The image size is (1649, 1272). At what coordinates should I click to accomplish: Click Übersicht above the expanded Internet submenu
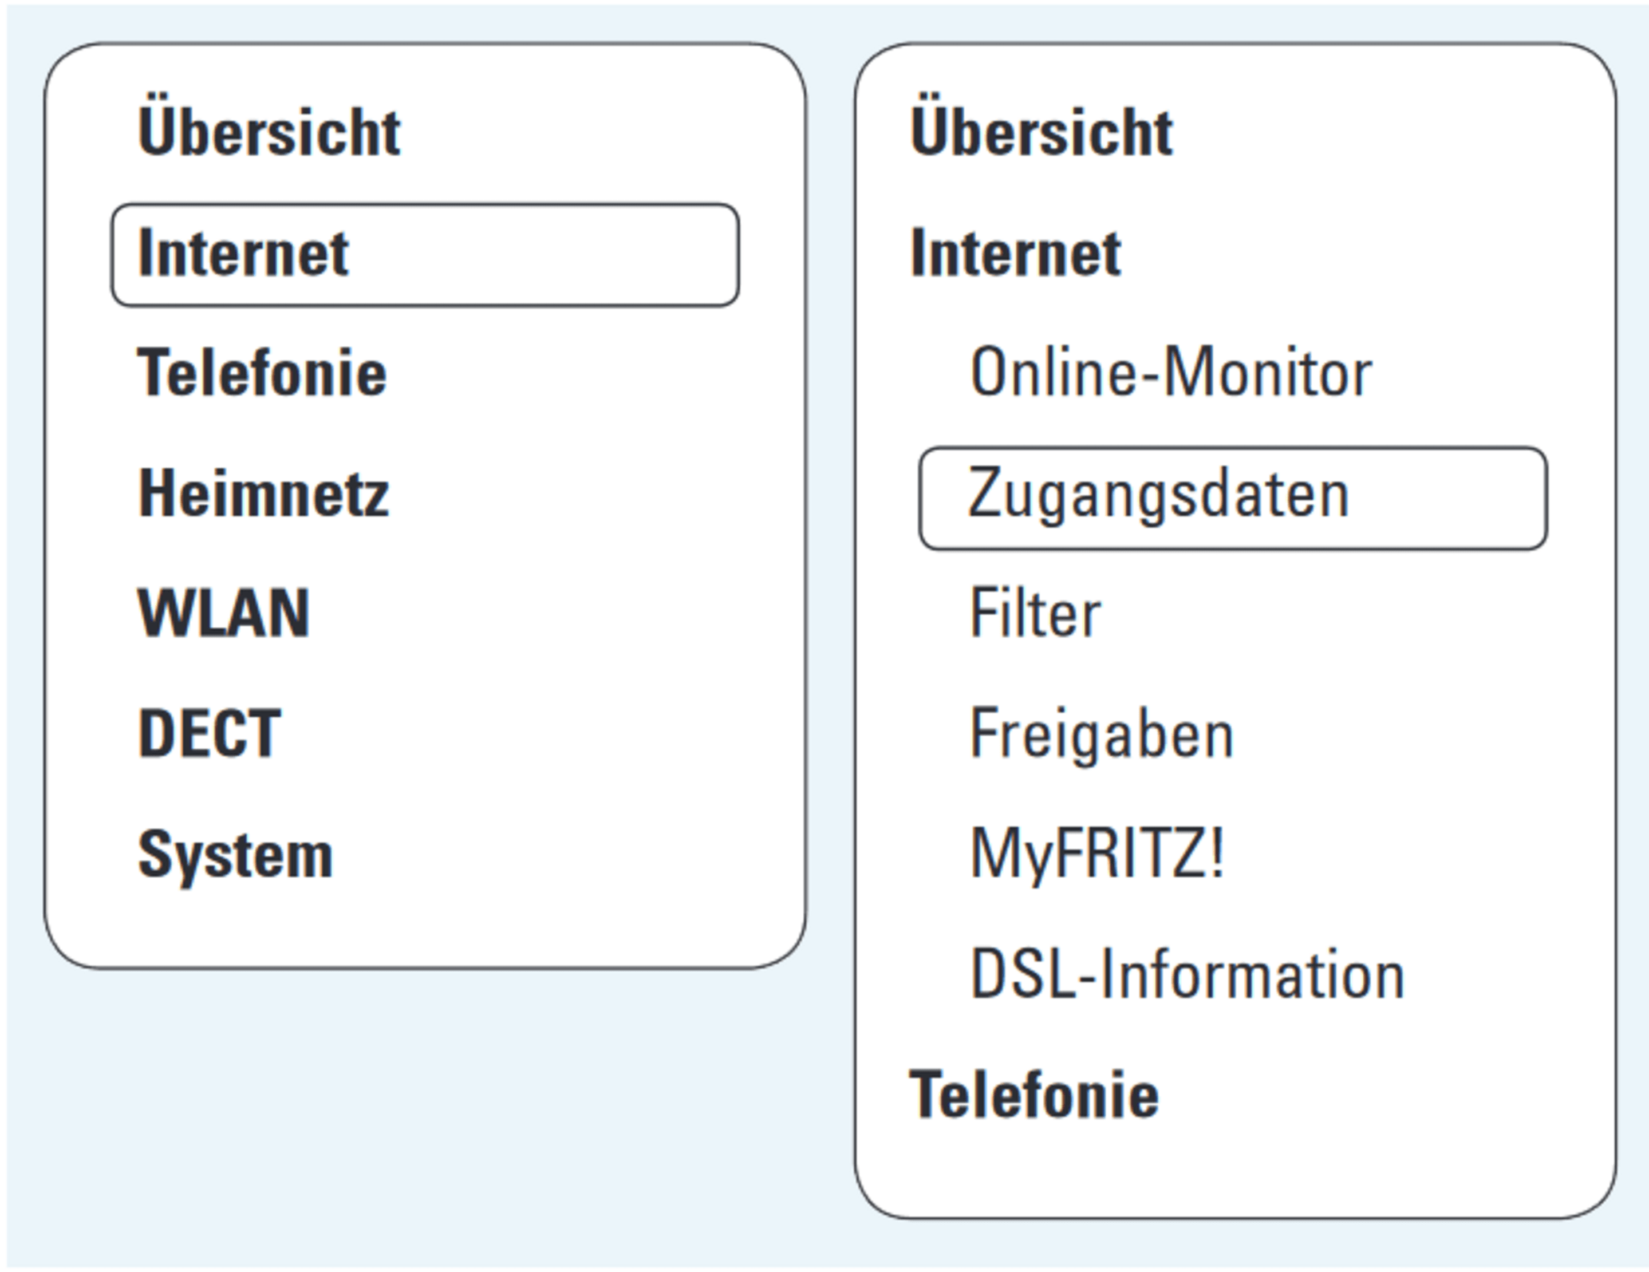pyautogui.click(x=1041, y=132)
